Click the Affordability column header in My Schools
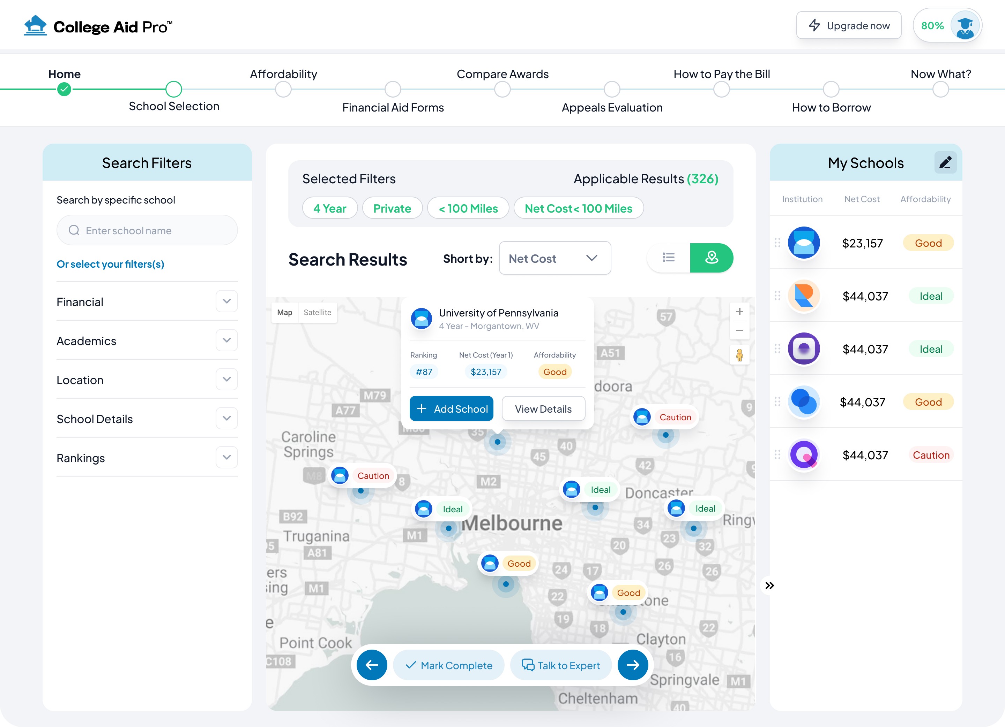The image size is (1005, 727). click(925, 199)
